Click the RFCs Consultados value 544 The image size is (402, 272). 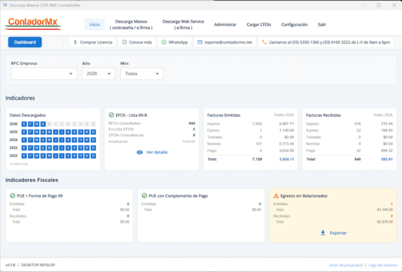[192, 123]
